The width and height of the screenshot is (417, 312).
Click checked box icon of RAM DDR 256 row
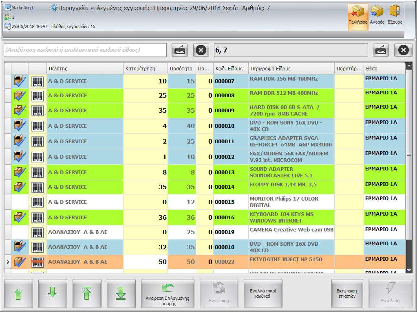20,81
